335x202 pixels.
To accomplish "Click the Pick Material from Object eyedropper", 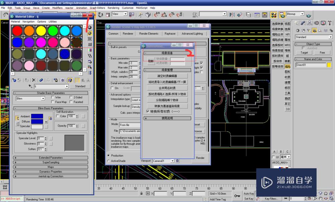I will point(30,86).
